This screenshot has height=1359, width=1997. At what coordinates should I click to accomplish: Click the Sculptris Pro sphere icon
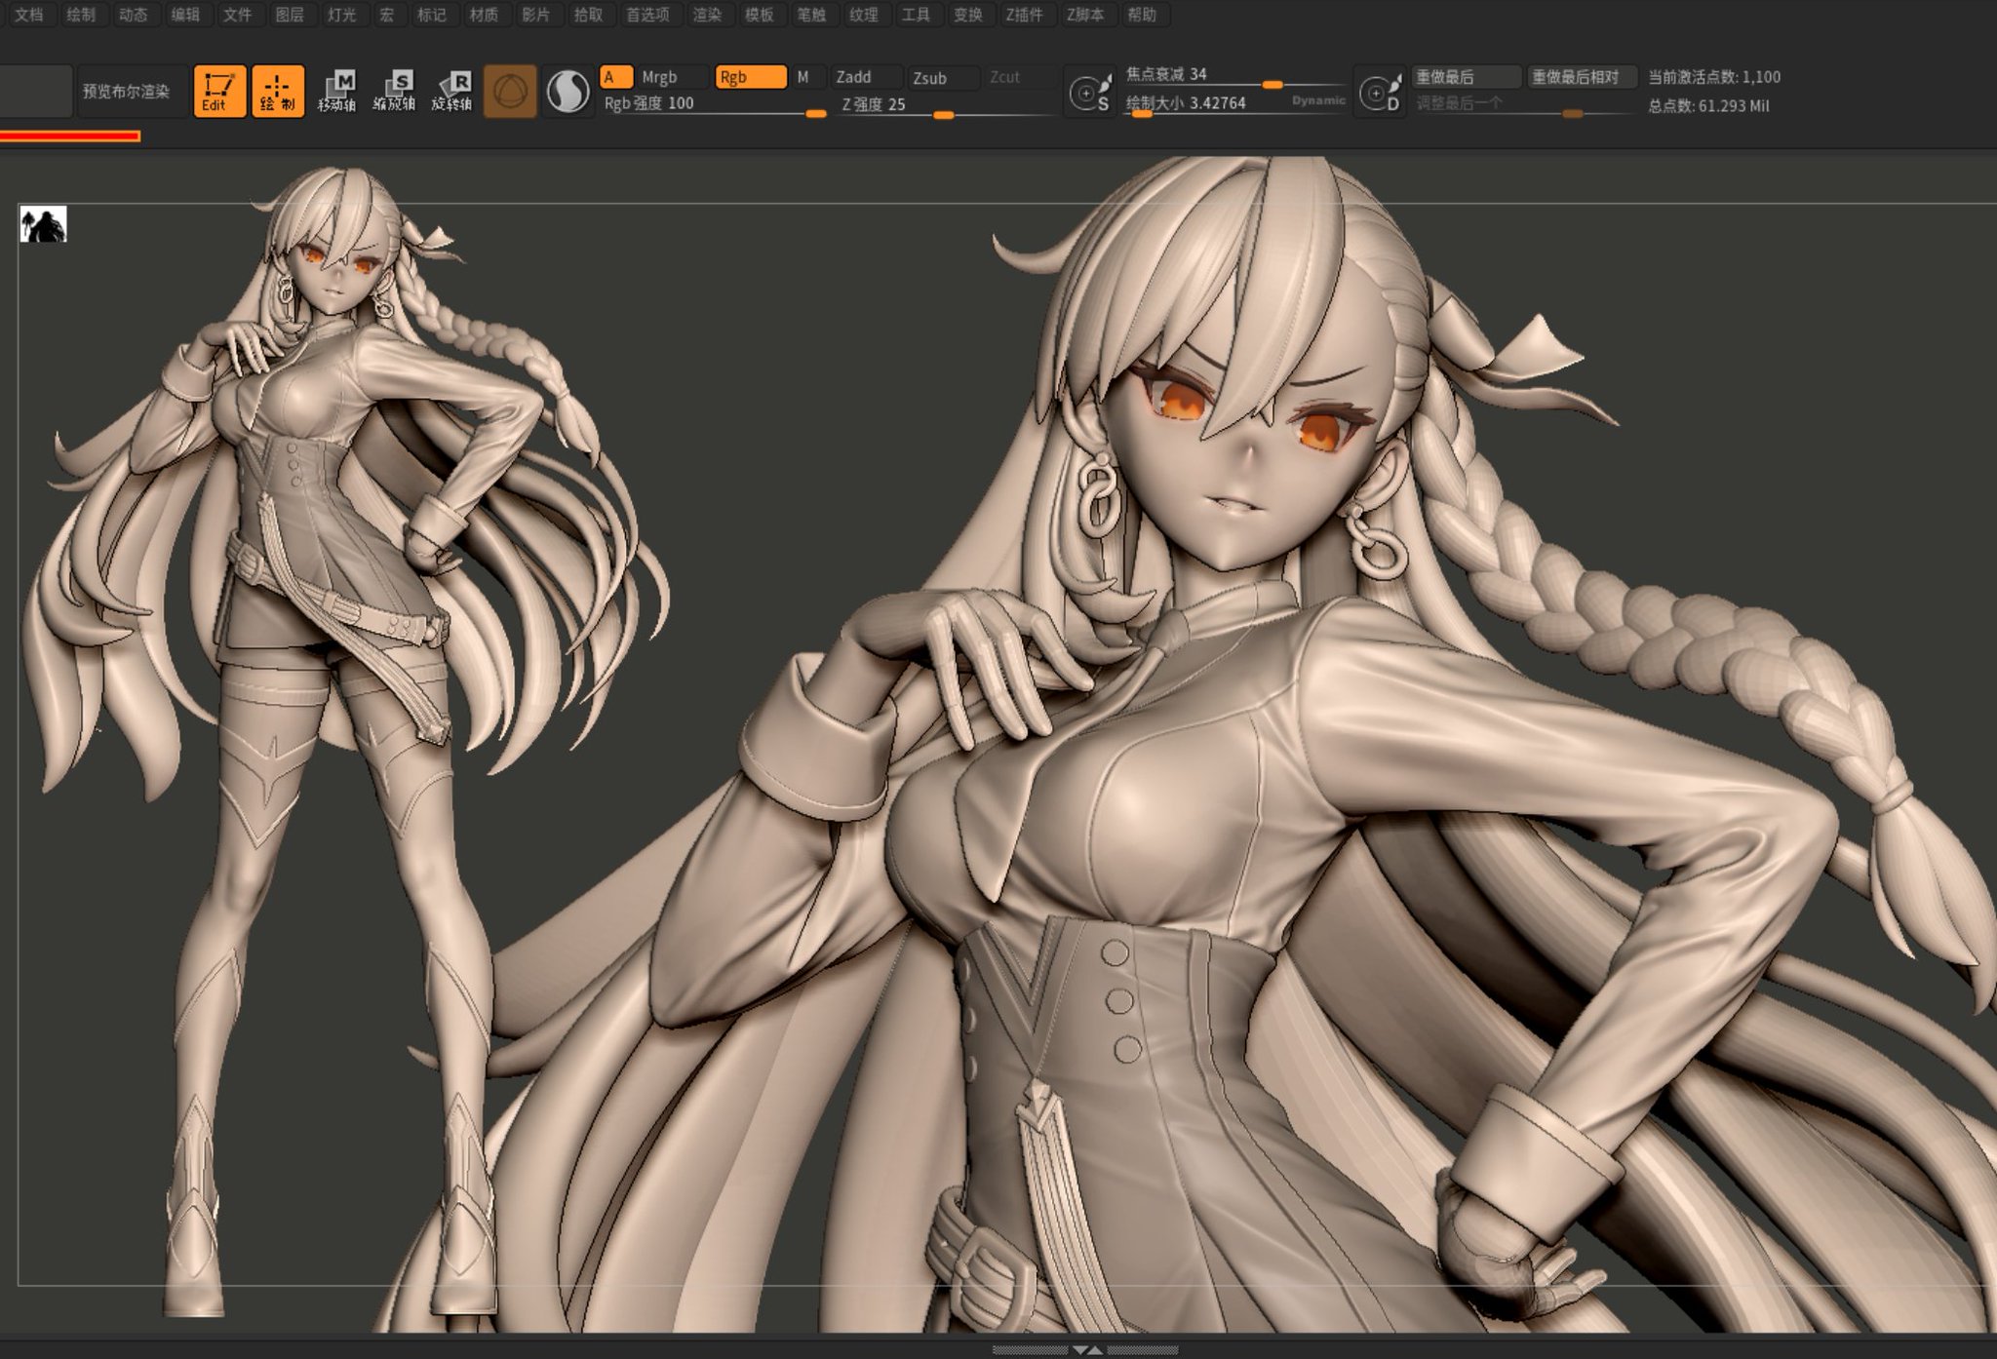568,92
